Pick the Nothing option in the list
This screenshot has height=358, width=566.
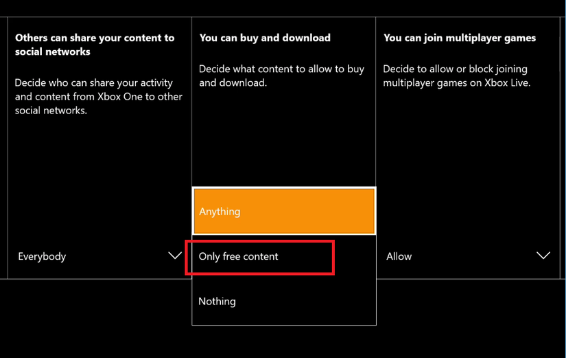coord(217,301)
